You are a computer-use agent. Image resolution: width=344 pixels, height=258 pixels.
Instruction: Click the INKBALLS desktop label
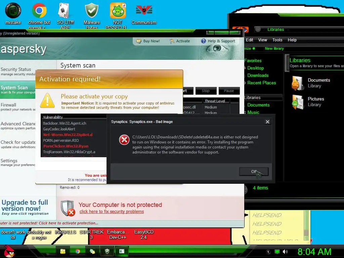pyautogui.click(x=66, y=232)
